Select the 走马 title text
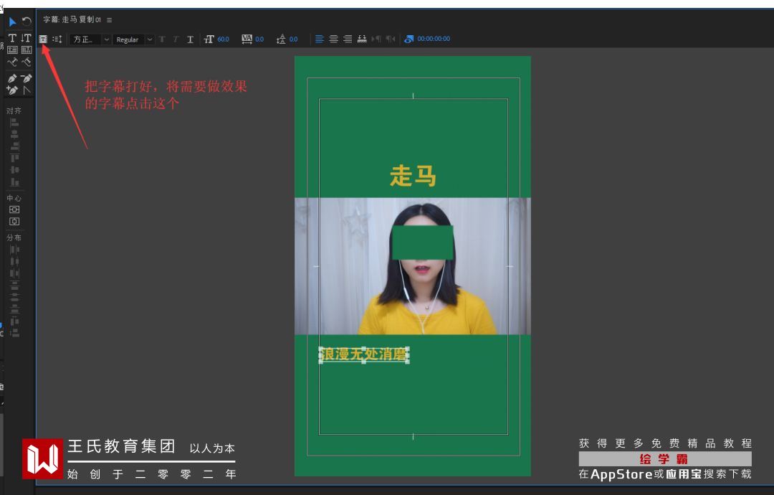 tap(414, 176)
